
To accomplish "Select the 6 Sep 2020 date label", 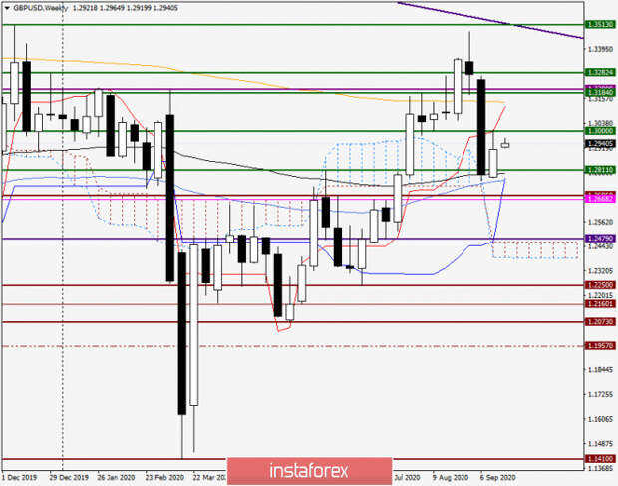I will click(497, 477).
